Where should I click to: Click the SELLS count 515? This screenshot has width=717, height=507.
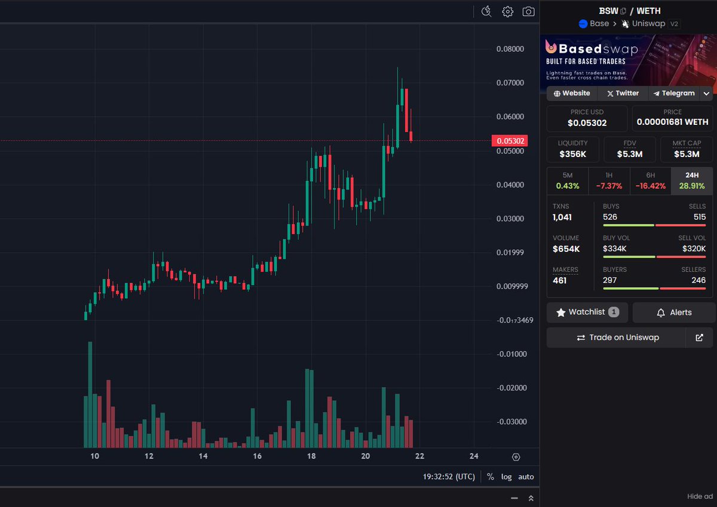(x=698, y=217)
